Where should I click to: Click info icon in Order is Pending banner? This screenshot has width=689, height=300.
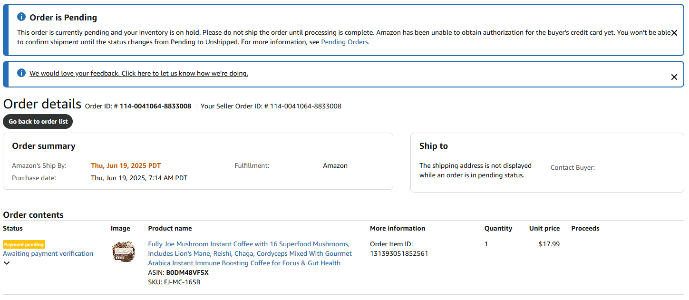point(21,17)
